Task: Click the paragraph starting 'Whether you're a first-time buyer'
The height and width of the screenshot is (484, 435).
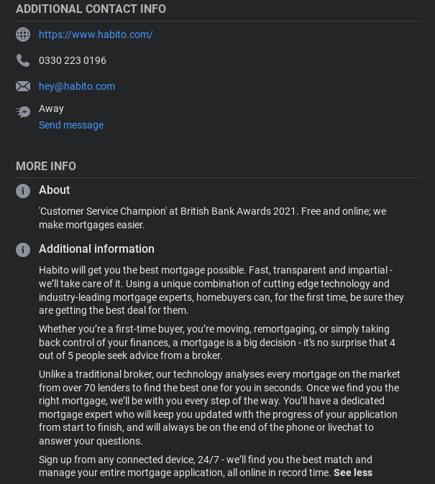Action: coord(217,343)
